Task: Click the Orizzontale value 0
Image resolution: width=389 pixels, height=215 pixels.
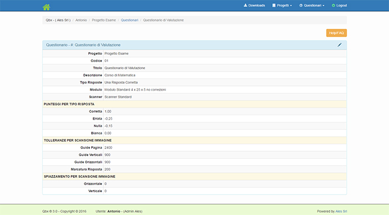Action: click(x=106, y=184)
